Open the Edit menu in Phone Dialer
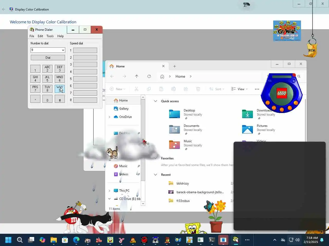 (x=40, y=36)
